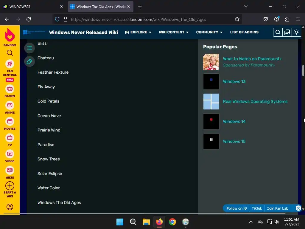Click the TikTok button
305x229 pixels.
click(257, 208)
